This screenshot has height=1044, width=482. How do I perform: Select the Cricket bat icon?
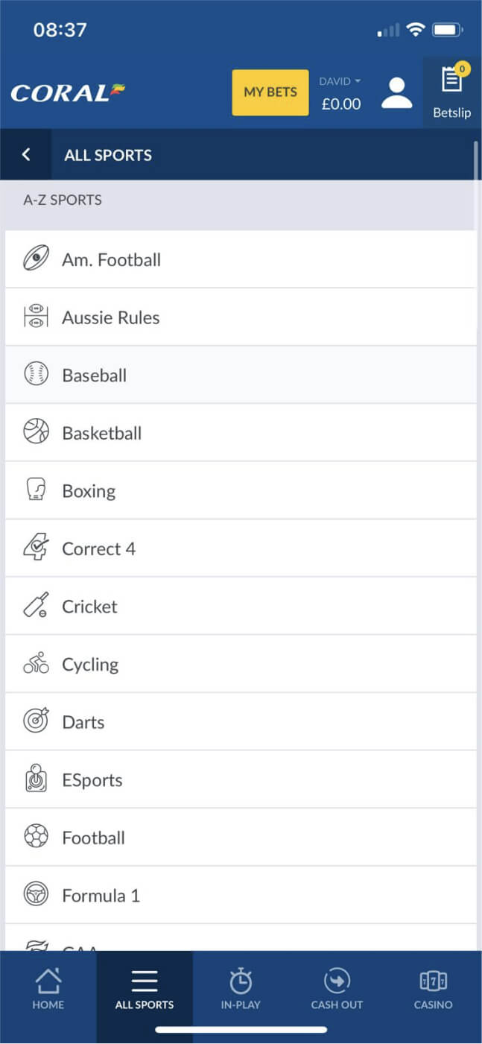click(x=36, y=606)
